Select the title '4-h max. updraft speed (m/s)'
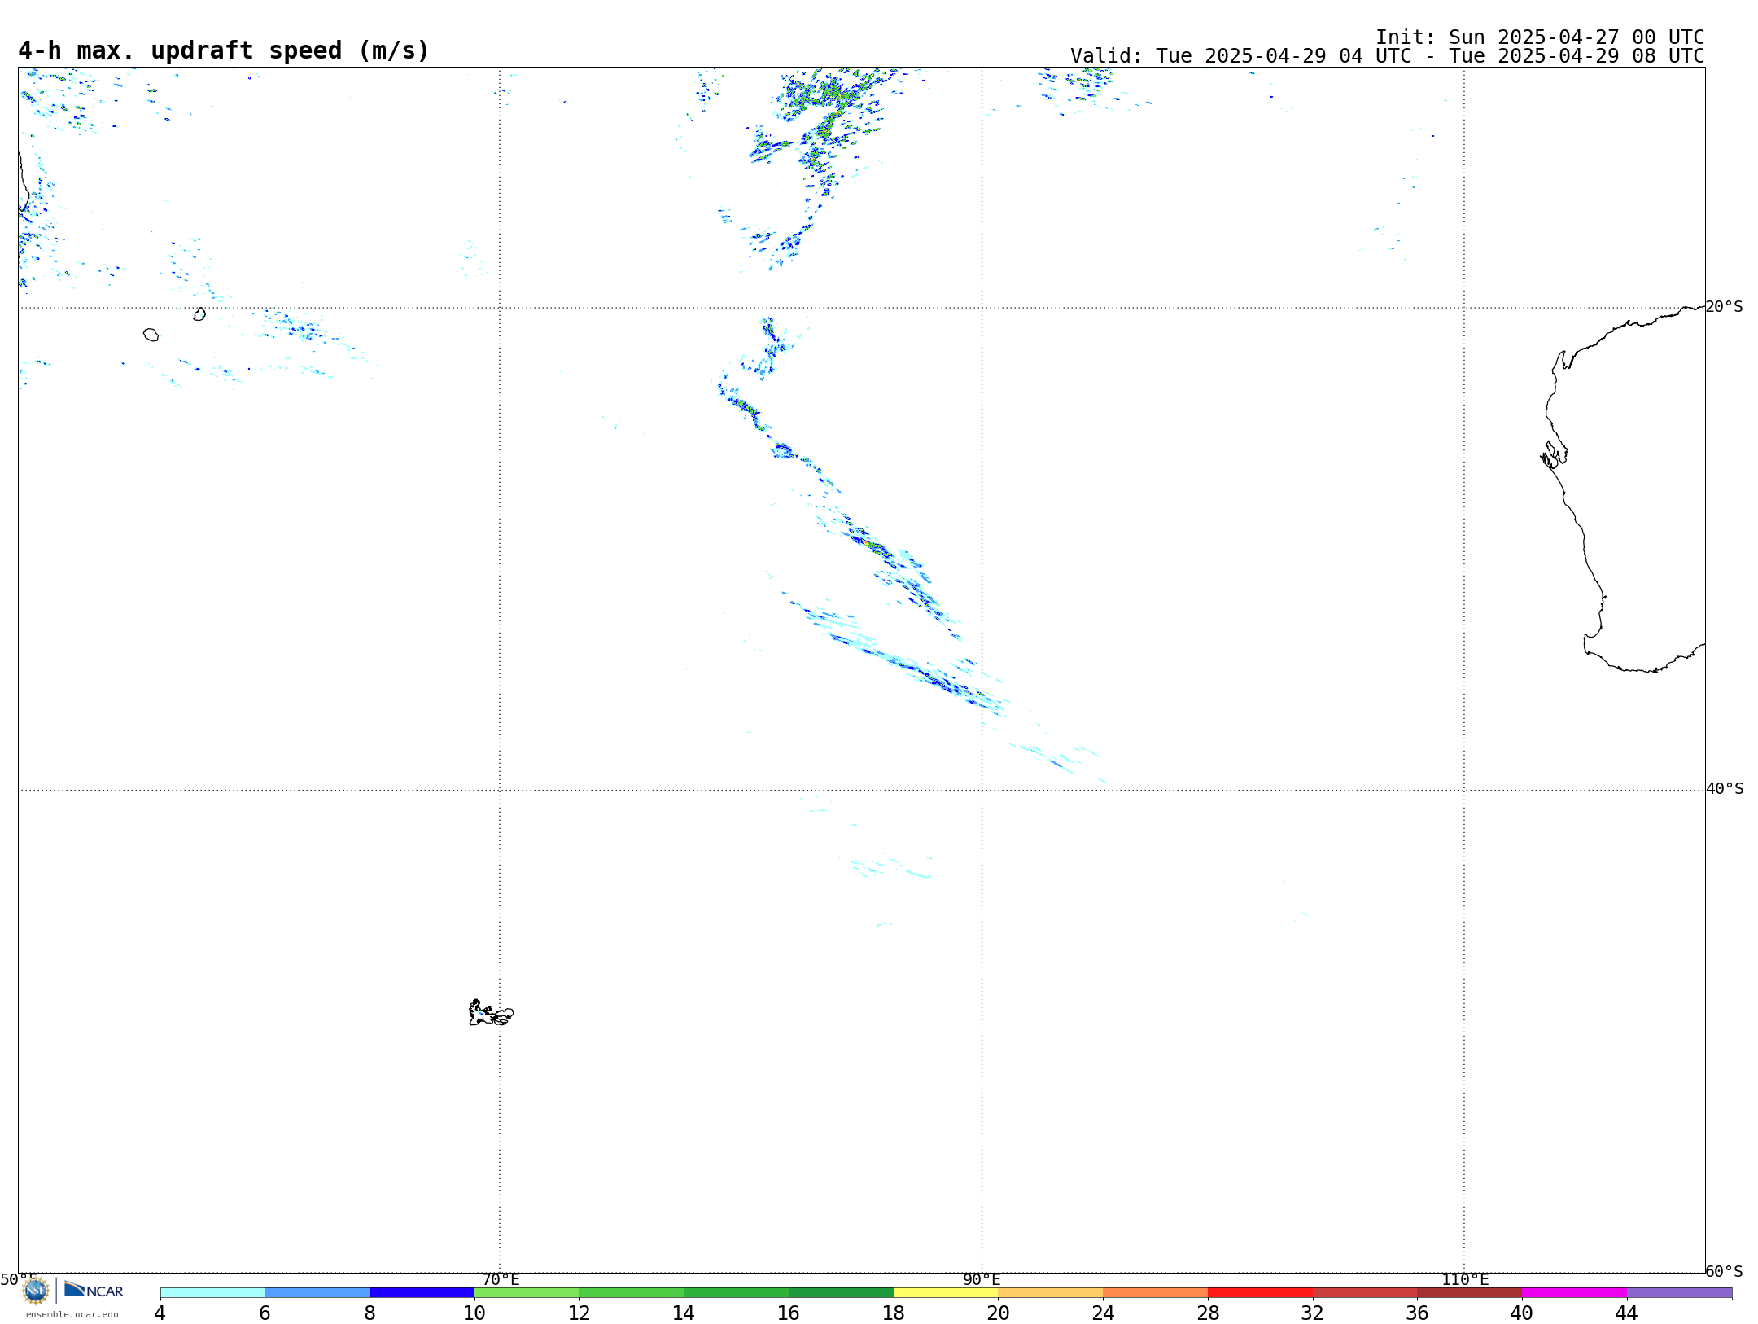 [224, 50]
